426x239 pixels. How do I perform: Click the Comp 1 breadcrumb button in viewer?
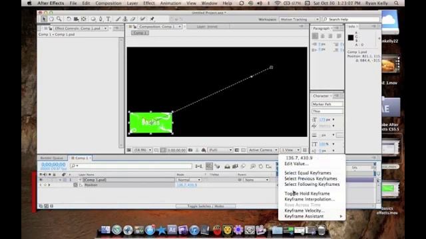click(140, 33)
